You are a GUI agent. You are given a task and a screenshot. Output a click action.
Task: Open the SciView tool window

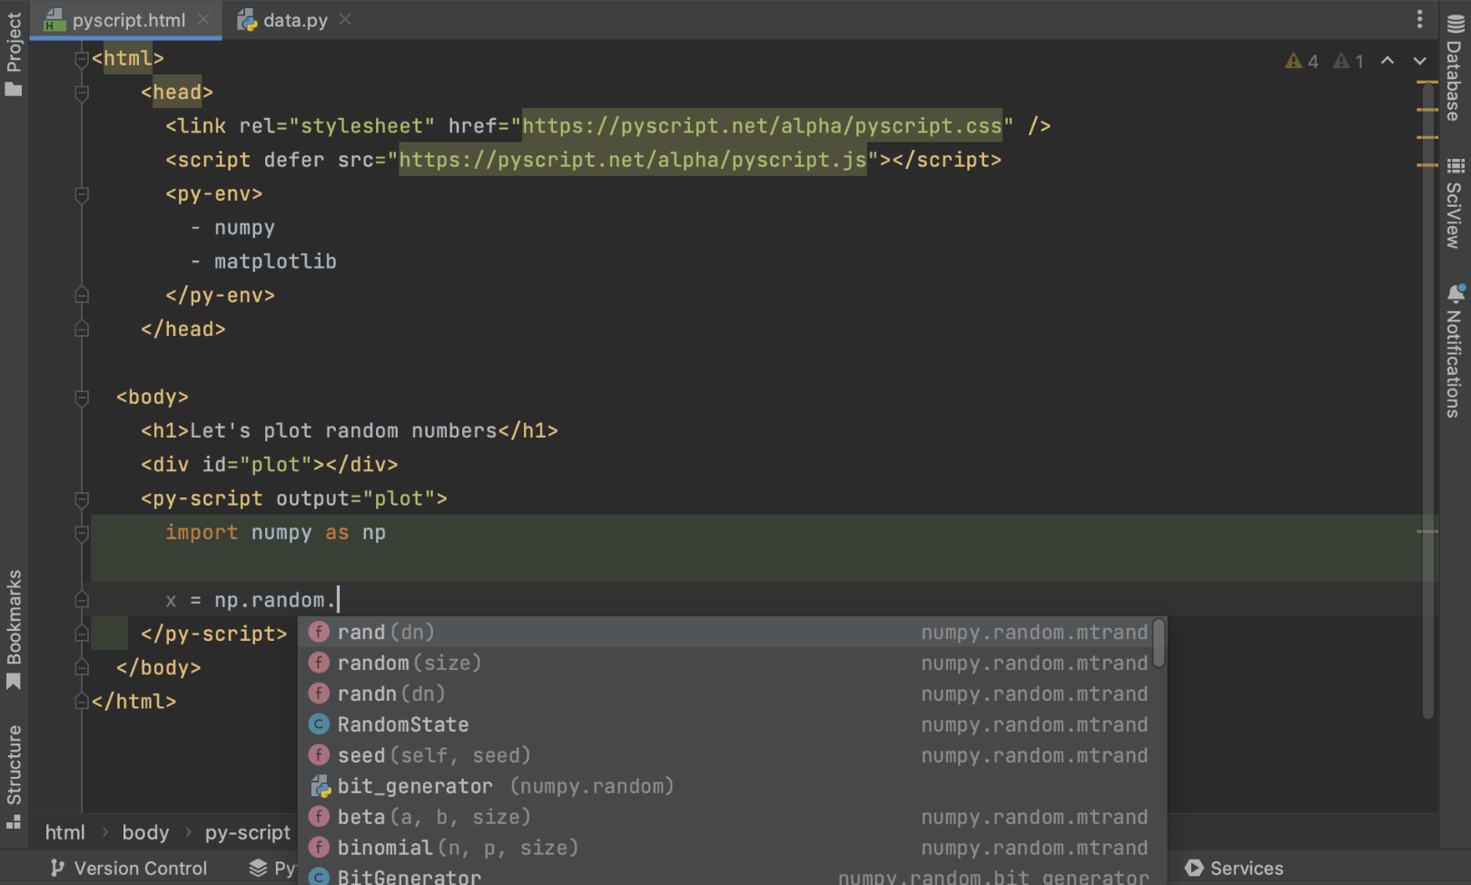pos(1455,203)
